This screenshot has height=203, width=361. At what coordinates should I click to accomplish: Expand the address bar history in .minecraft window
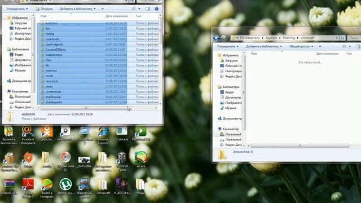pos(337,38)
